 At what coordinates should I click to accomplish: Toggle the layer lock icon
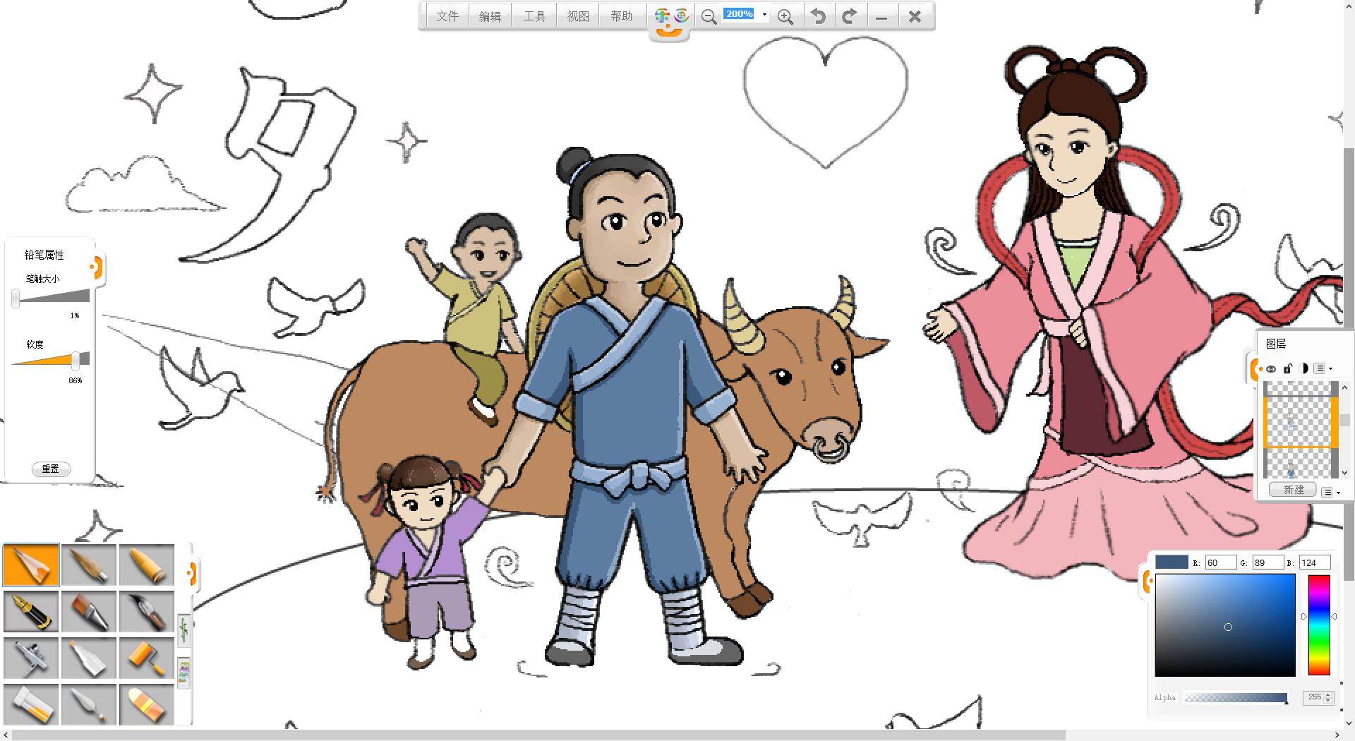coord(1287,368)
